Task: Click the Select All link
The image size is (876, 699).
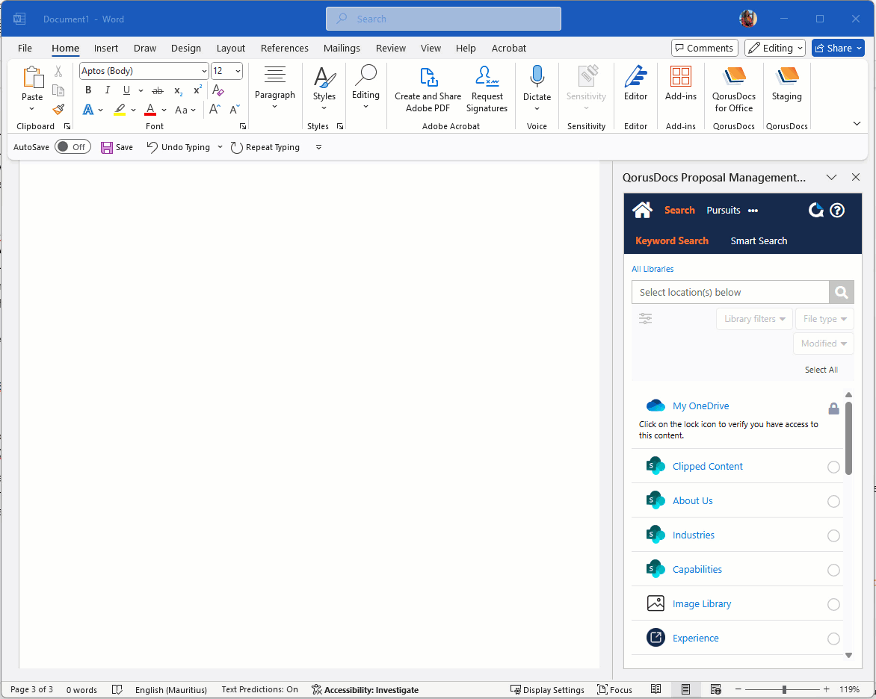Action: (x=821, y=370)
